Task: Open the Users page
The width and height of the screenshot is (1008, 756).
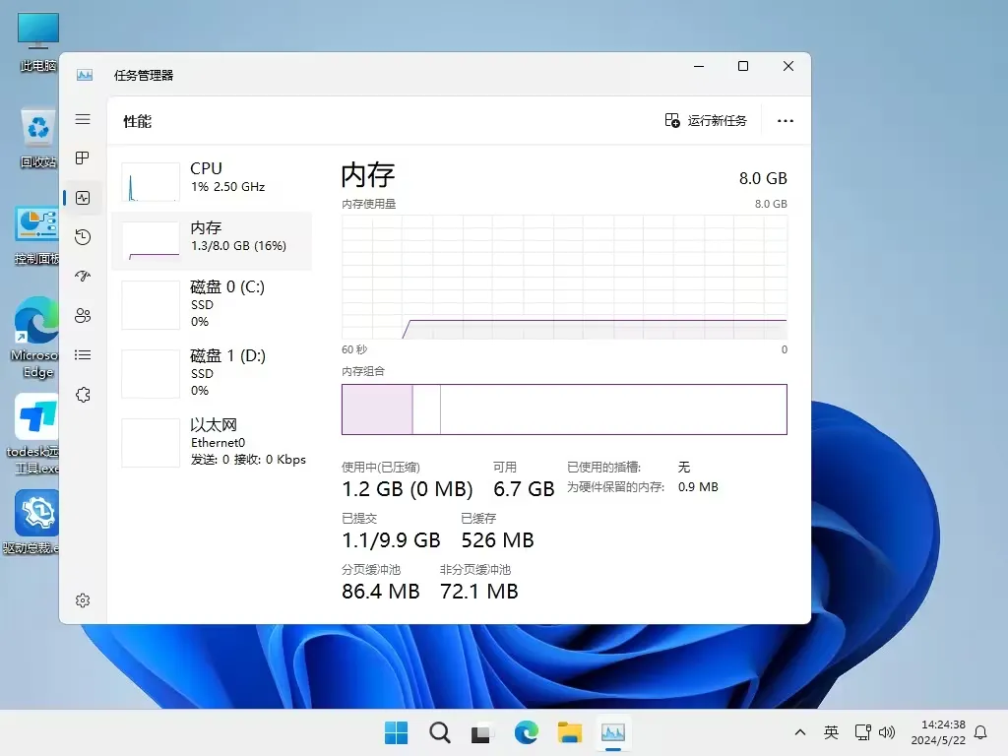Action: point(83,315)
